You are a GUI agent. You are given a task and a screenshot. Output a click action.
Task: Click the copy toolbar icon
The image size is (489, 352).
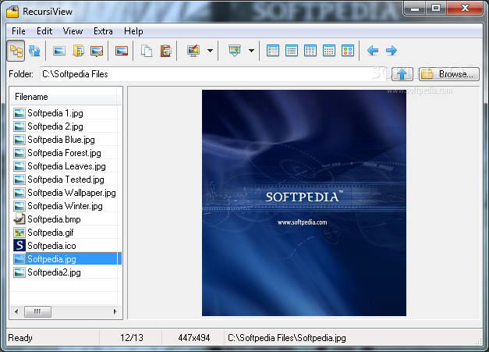pyautogui.click(x=147, y=51)
